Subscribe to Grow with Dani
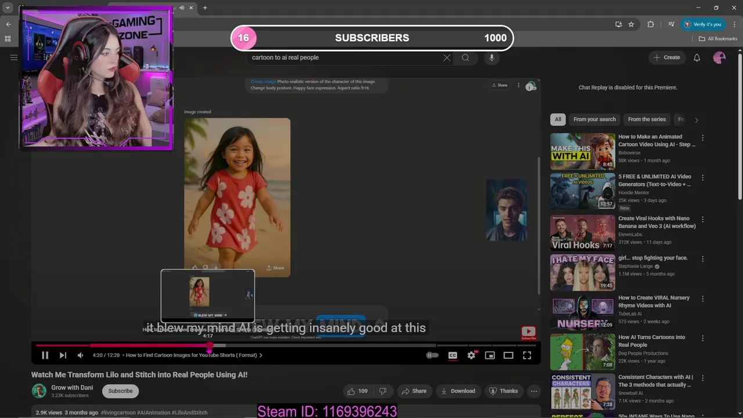743x418 pixels. 121,391
